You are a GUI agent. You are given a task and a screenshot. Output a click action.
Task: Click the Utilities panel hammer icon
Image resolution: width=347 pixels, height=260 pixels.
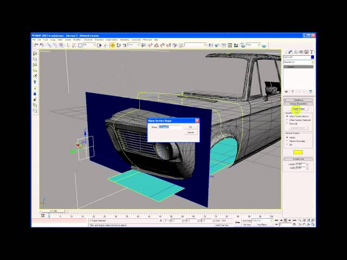311,52
